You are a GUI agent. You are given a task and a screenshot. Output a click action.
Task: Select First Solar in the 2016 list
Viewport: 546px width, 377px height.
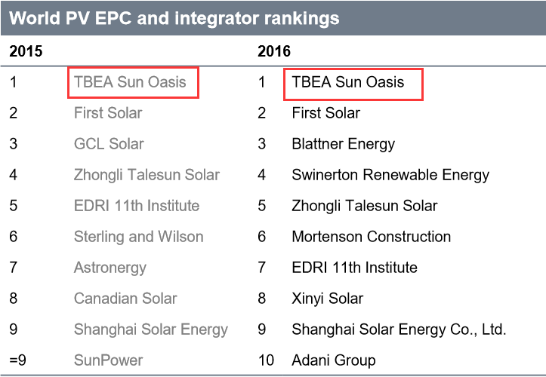(326, 113)
